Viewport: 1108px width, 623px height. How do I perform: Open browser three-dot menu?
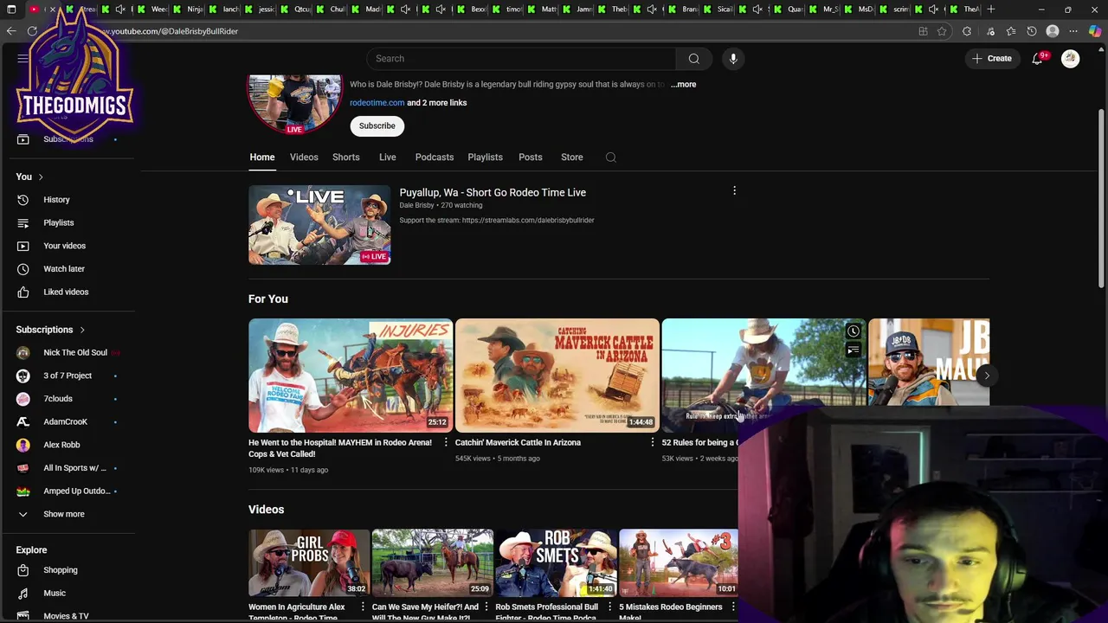click(1073, 31)
